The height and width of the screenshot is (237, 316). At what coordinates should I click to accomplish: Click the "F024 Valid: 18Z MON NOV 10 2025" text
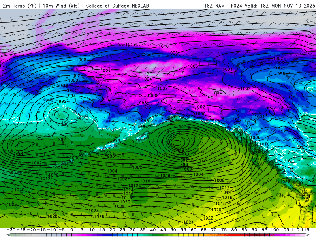[273, 6]
